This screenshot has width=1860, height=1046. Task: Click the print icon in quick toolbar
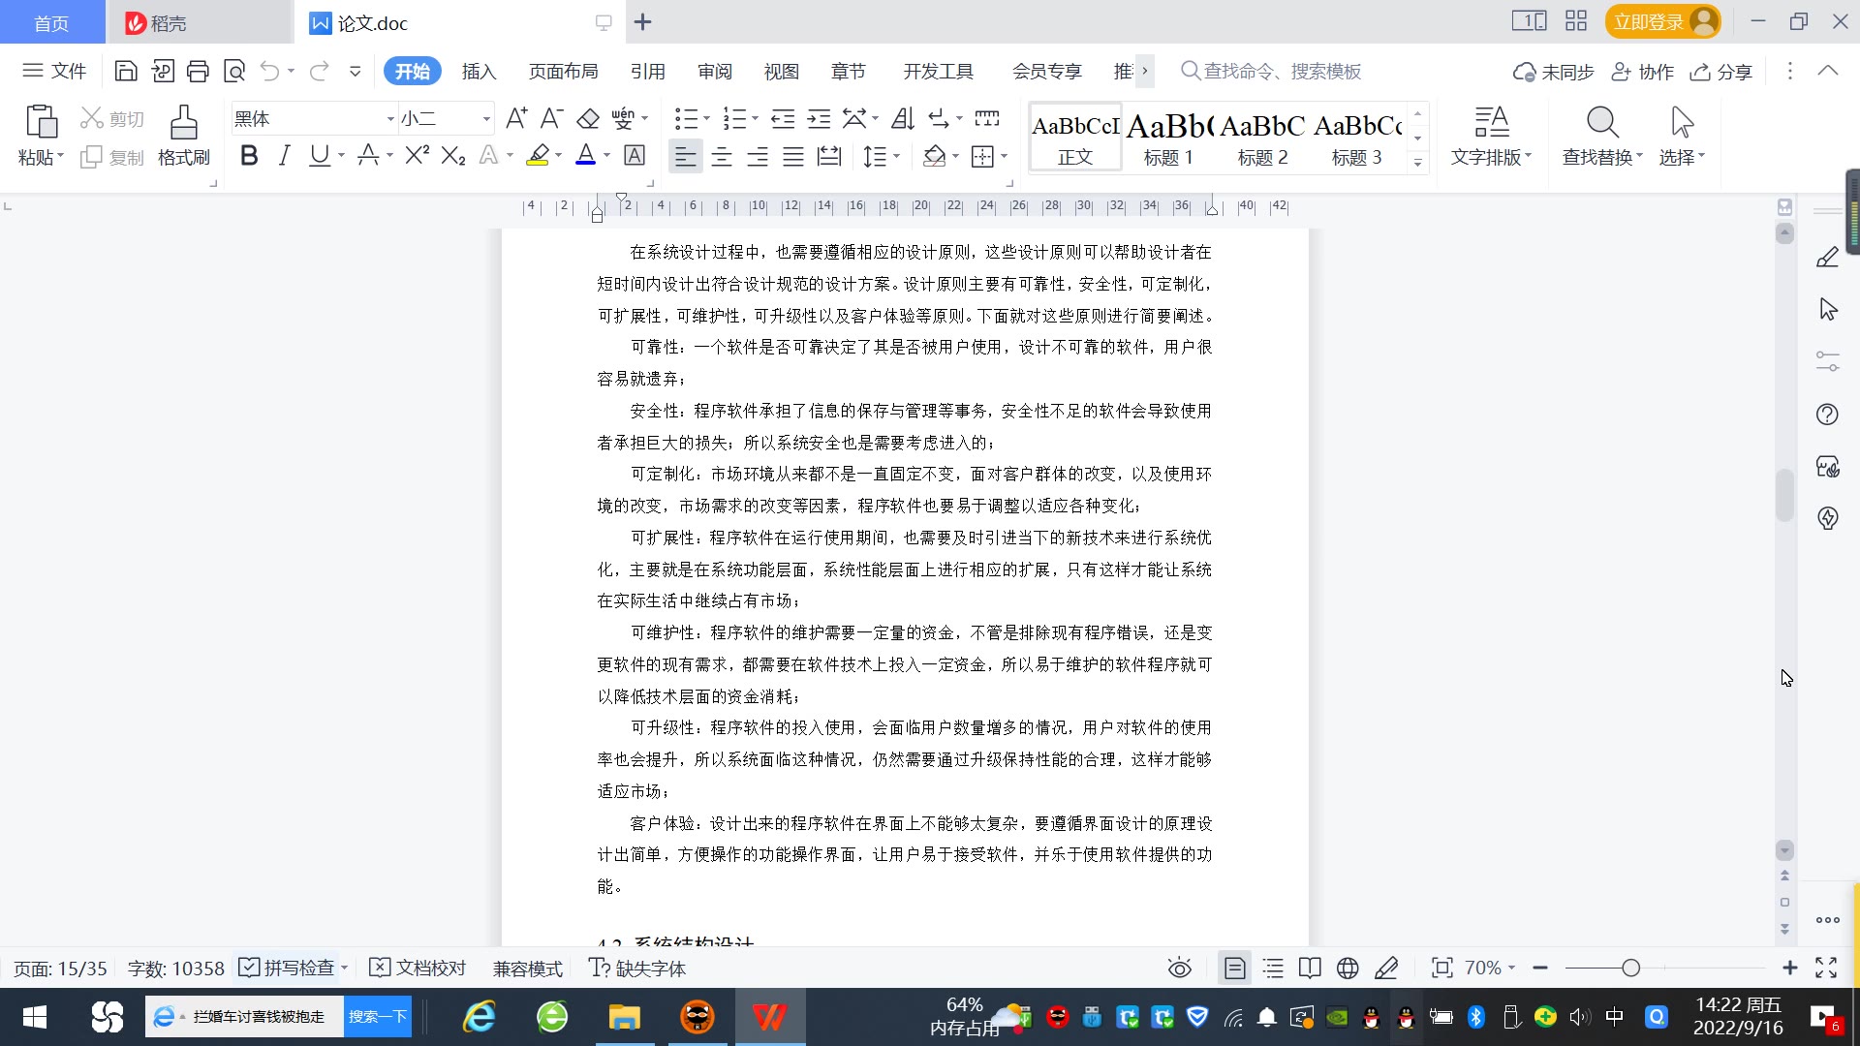tap(198, 71)
